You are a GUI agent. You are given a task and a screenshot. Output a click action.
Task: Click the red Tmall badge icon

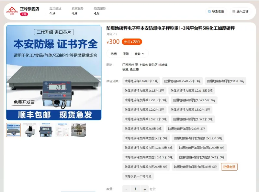pos(24,14)
